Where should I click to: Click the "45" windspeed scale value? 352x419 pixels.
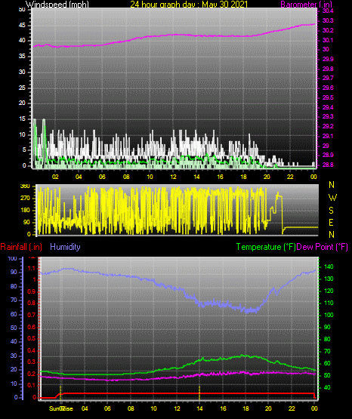coord(22,26)
